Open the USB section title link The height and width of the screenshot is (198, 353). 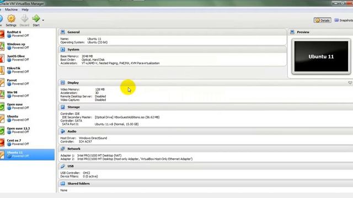coord(71,166)
